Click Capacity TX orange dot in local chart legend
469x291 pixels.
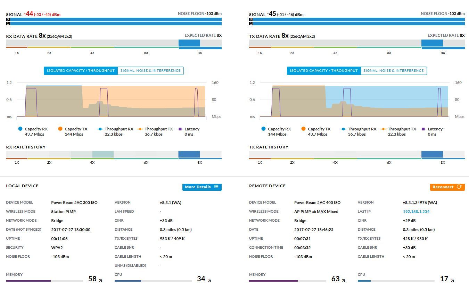point(60,129)
